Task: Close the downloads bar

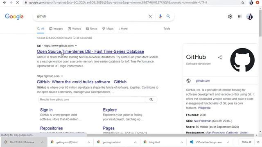Action: point(258,142)
